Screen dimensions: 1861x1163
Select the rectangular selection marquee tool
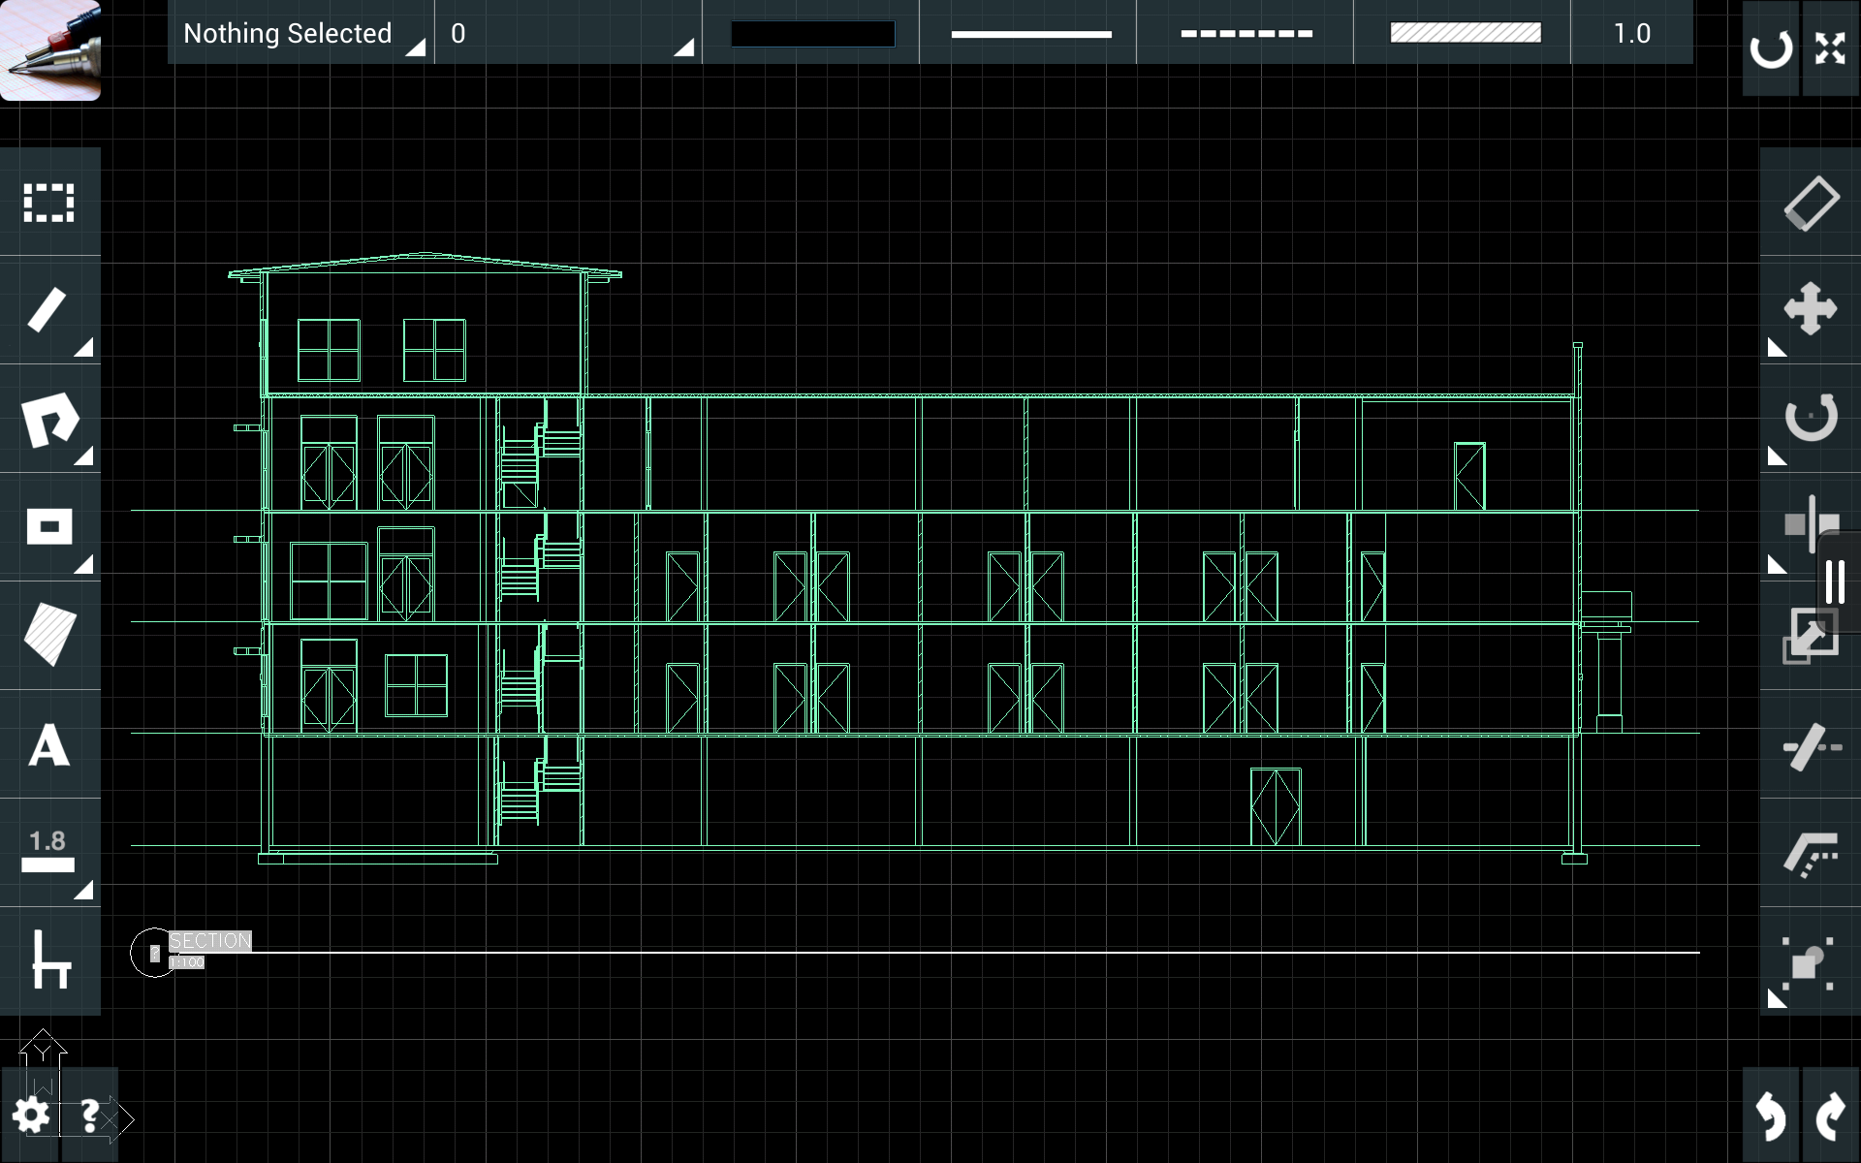pyautogui.click(x=48, y=203)
